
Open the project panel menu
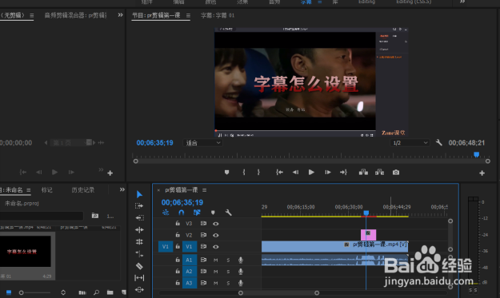tap(29, 190)
